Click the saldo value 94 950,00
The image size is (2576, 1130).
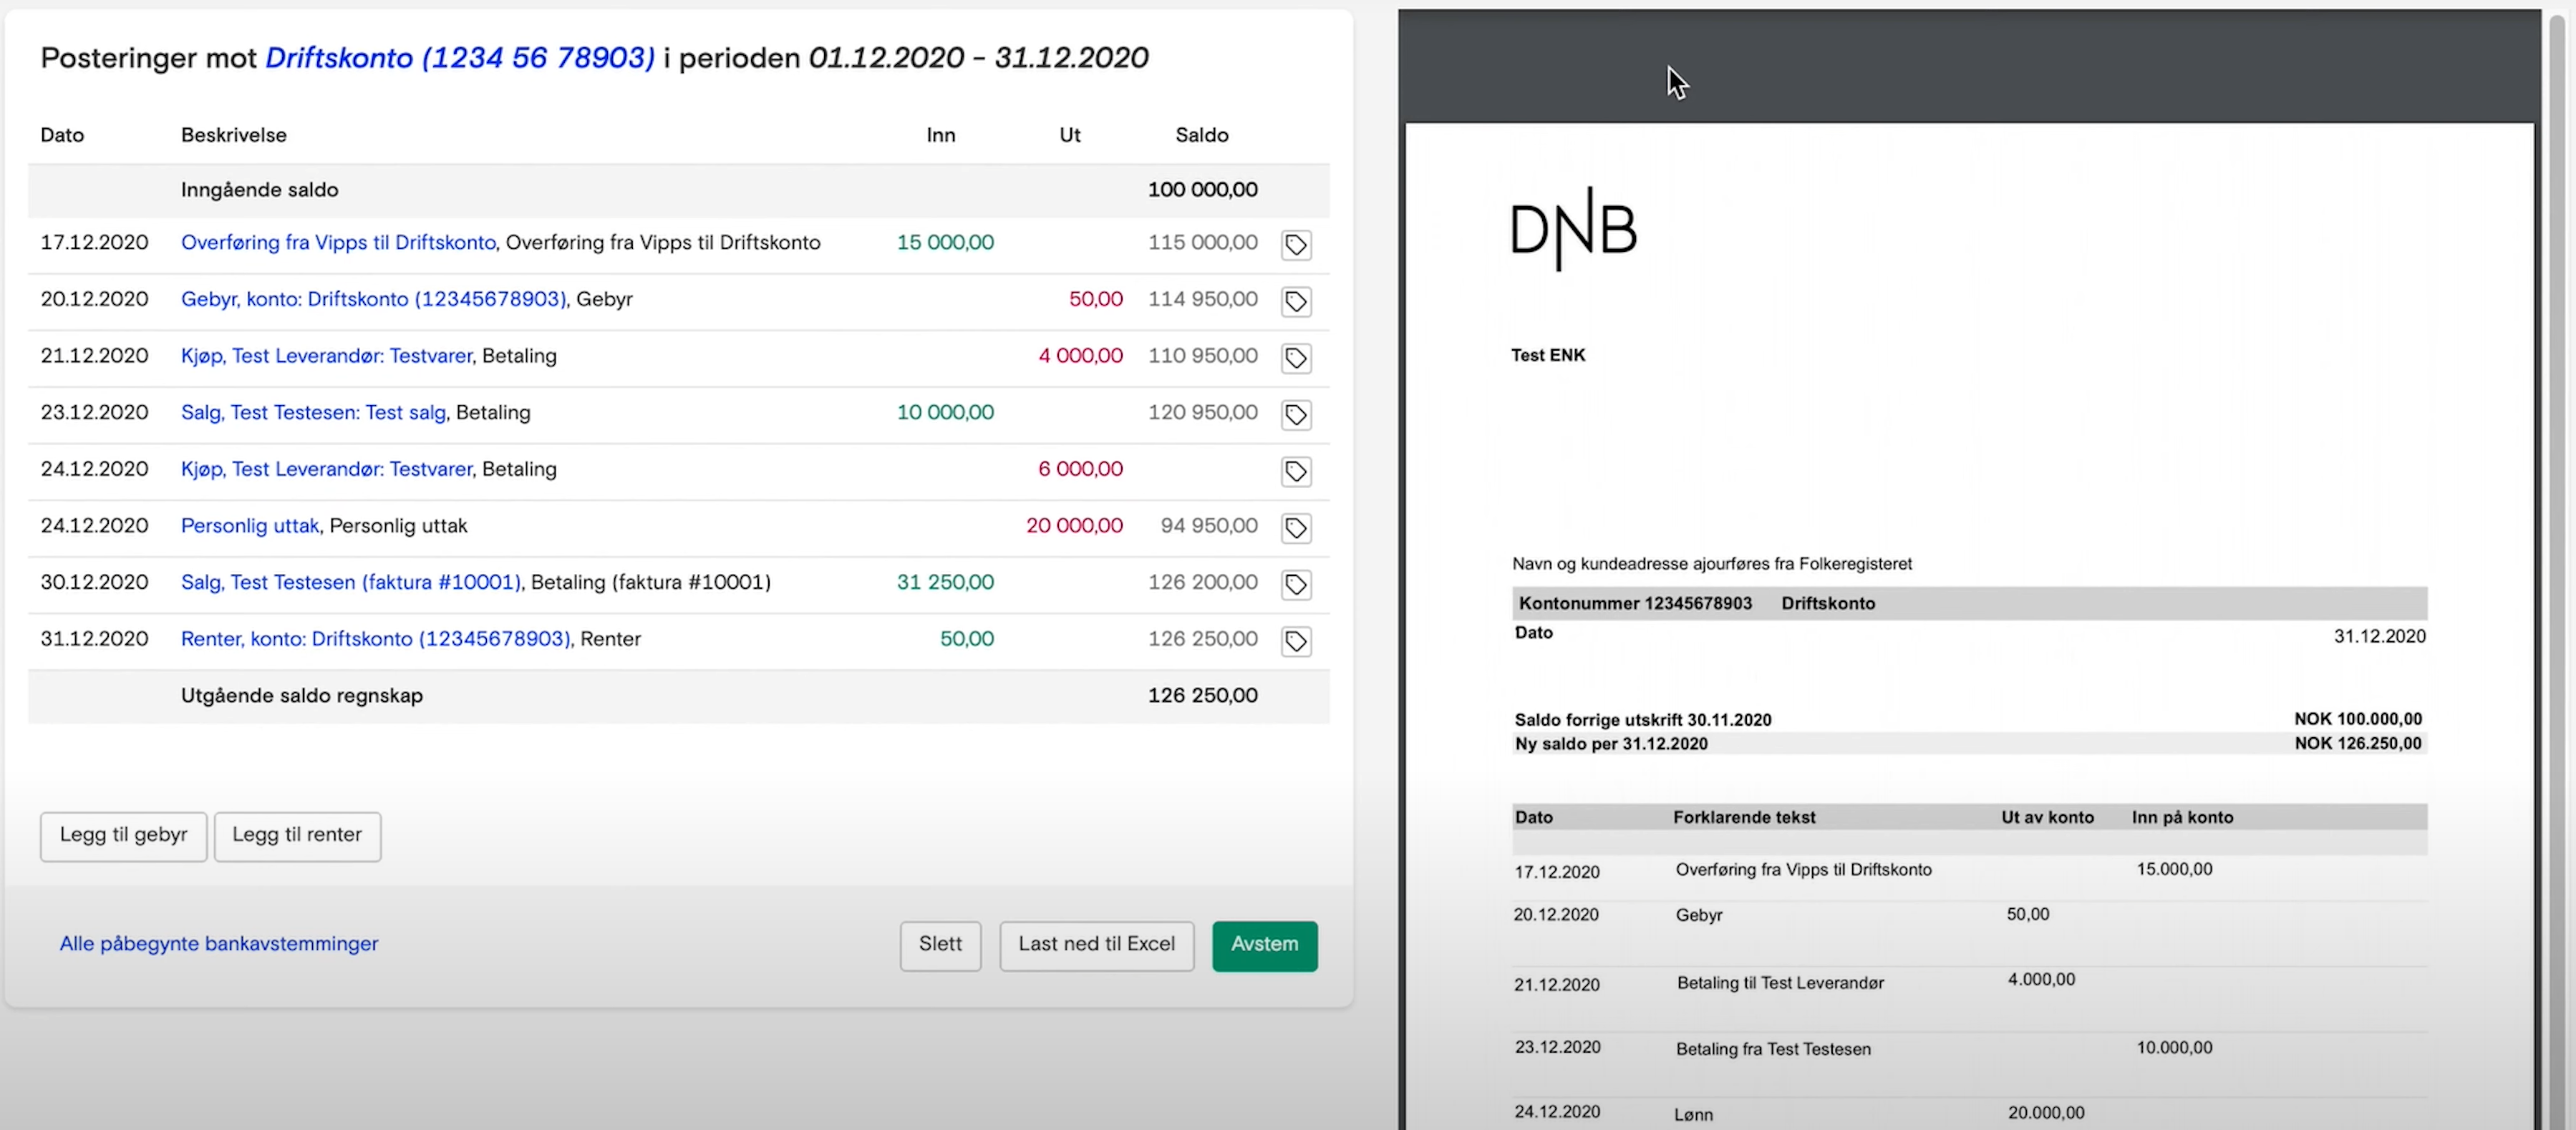coord(1209,526)
